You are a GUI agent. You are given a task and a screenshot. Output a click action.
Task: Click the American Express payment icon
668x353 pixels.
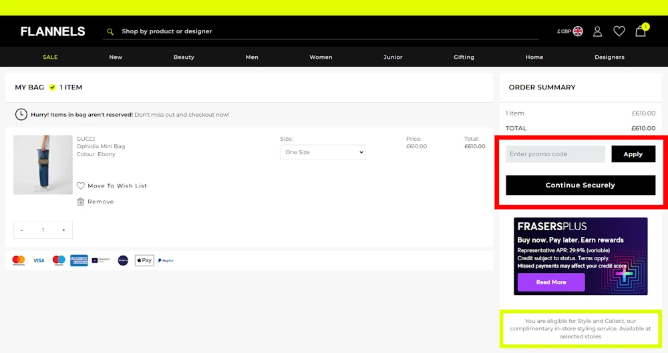tap(79, 261)
